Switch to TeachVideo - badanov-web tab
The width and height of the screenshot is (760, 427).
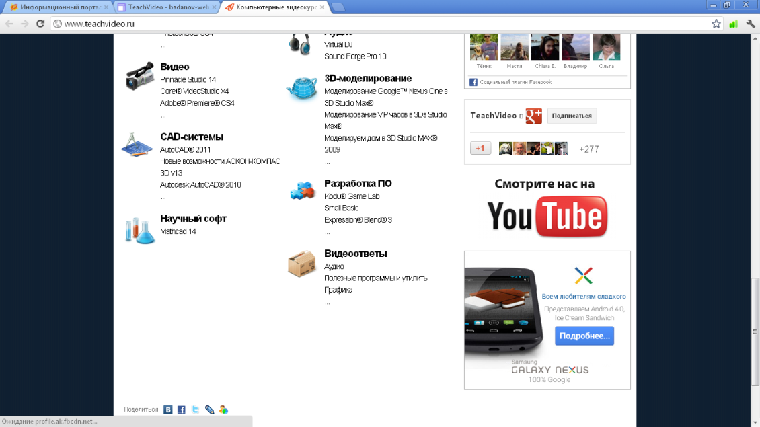(167, 7)
